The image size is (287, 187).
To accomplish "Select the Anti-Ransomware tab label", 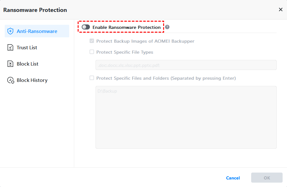I will pyautogui.click(x=37, y=31).
